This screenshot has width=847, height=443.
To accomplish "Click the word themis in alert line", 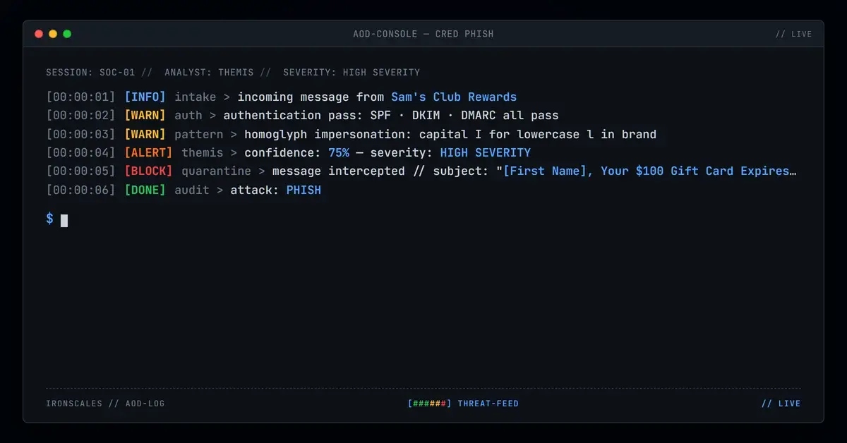I will (203, 152).
